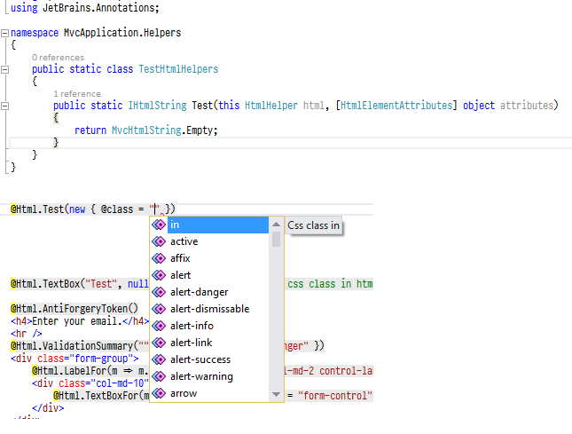Screen dimensions: 572x434
Task: Place cursor inside the @class string quotes
Action: [x=156, y=209]
